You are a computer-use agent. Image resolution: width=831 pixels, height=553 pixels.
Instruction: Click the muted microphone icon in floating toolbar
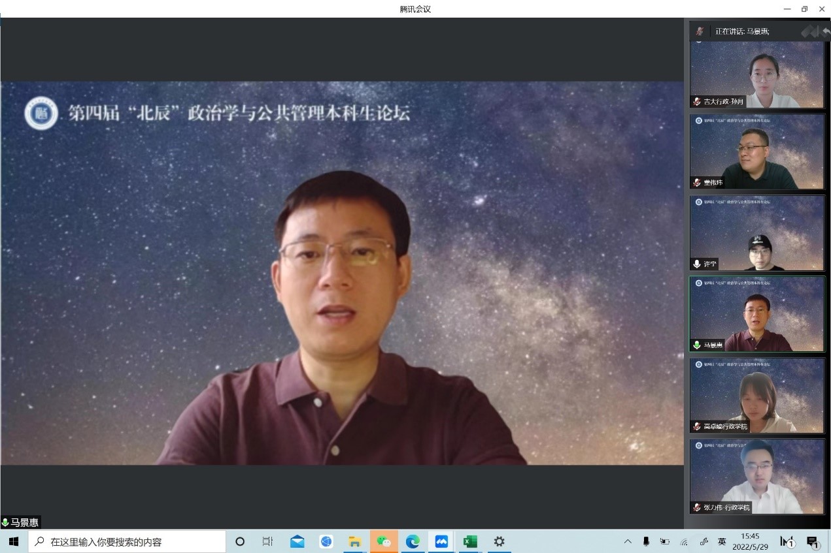700,31
